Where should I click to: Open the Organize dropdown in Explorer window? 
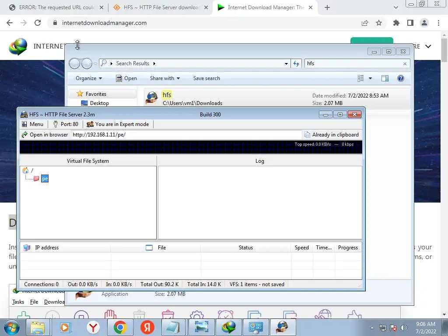click(x=88, y=78)
